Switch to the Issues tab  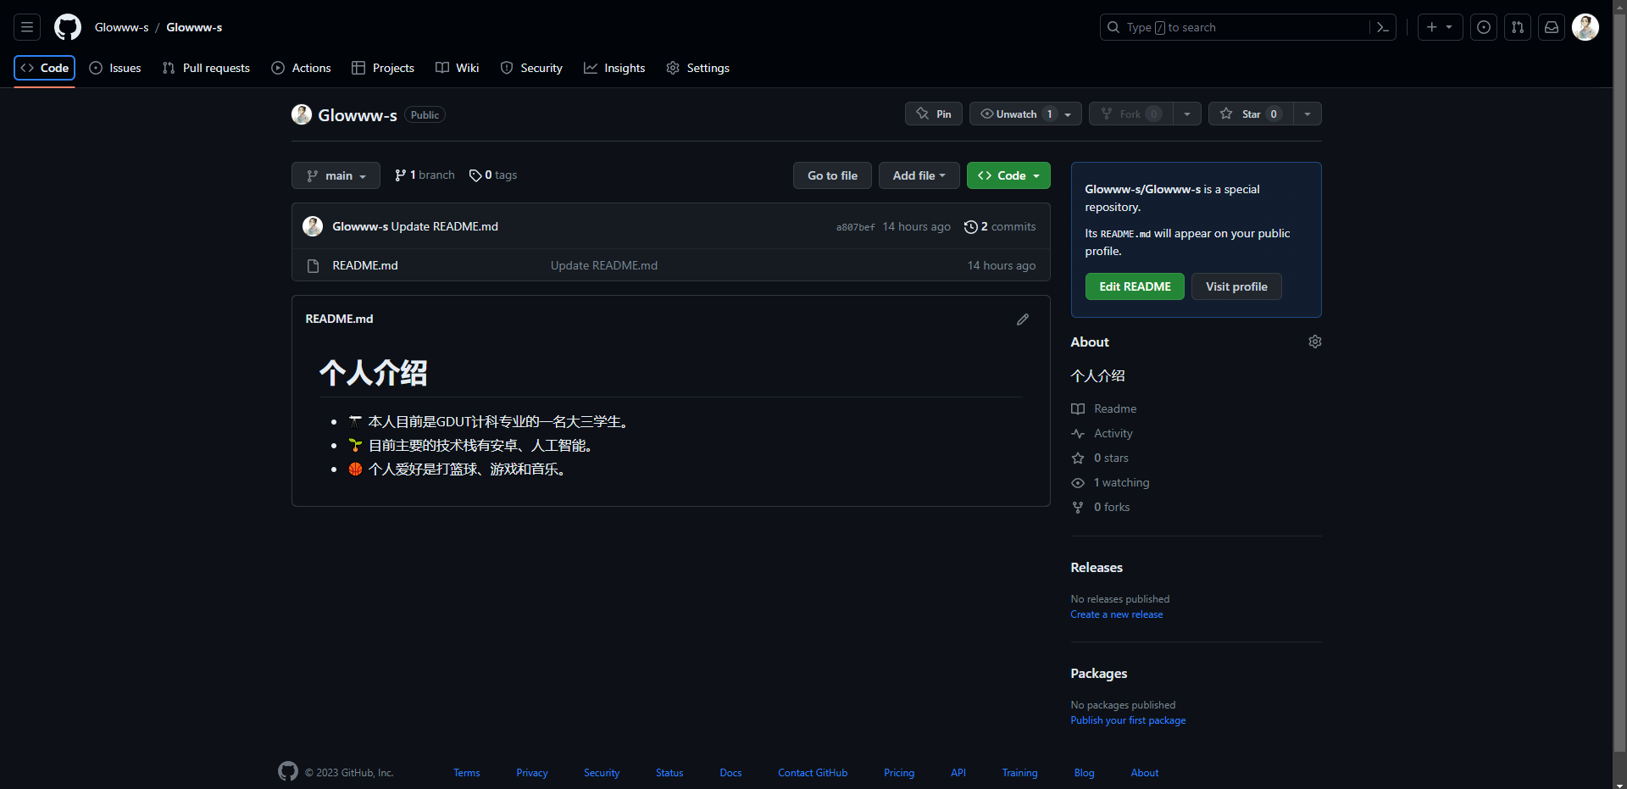tap(115, 68)
